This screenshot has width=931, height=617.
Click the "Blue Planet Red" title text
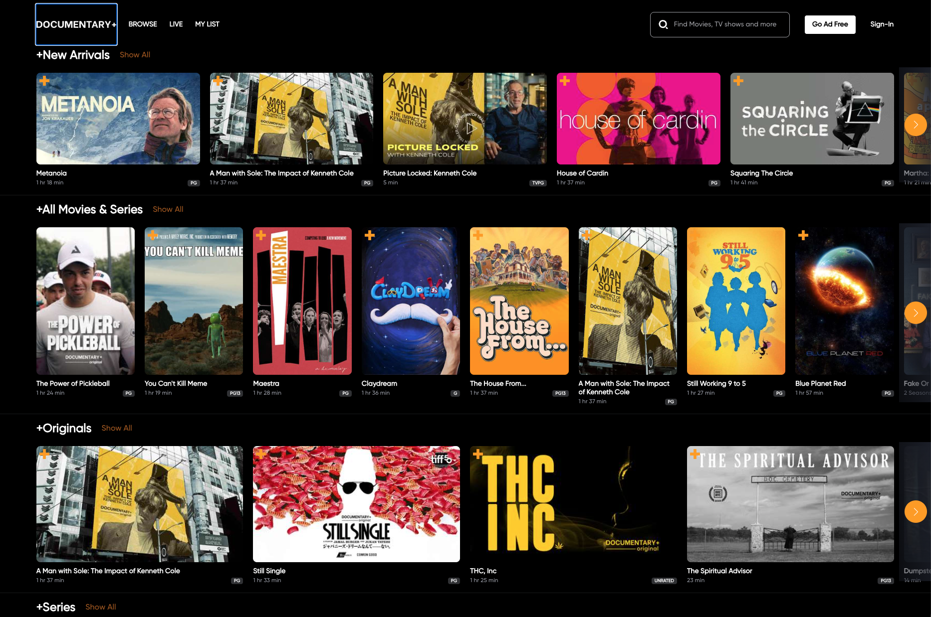click(x=820, y=384)
